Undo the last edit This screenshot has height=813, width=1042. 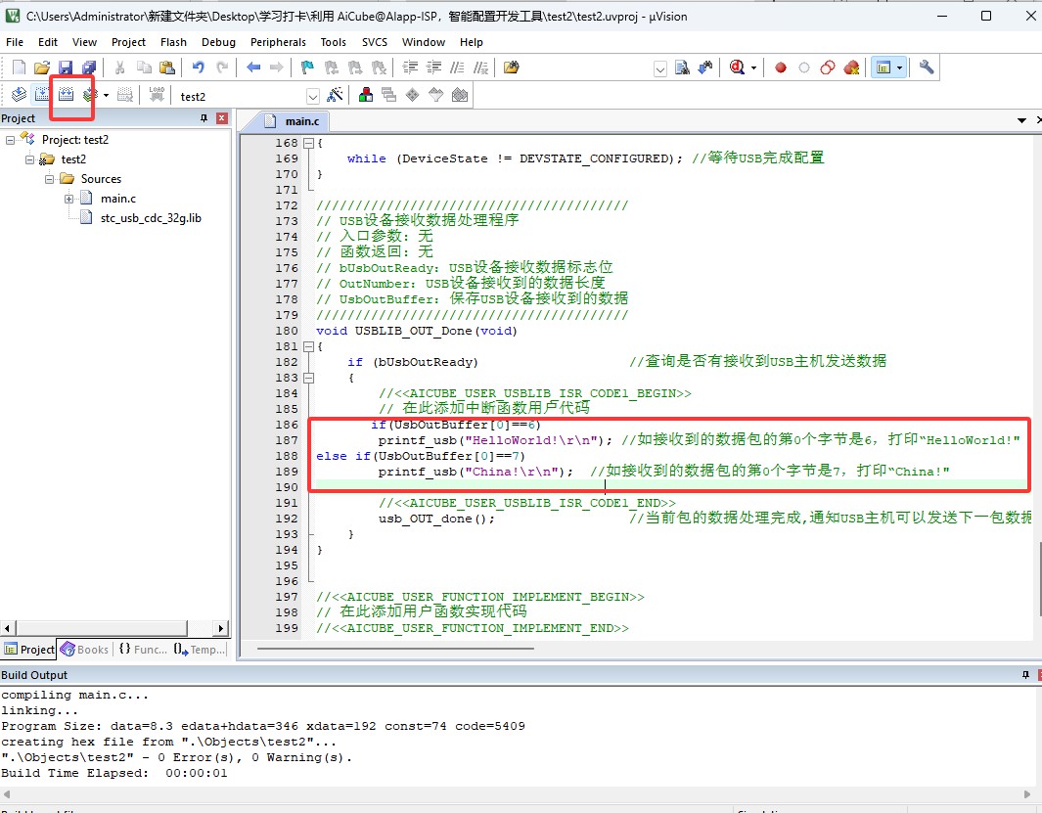coord(198,68)
